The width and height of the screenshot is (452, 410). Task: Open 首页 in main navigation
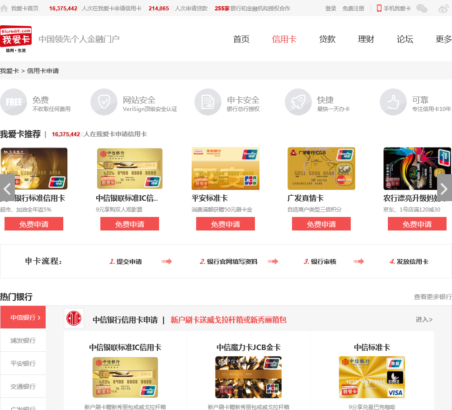[241, 39]
